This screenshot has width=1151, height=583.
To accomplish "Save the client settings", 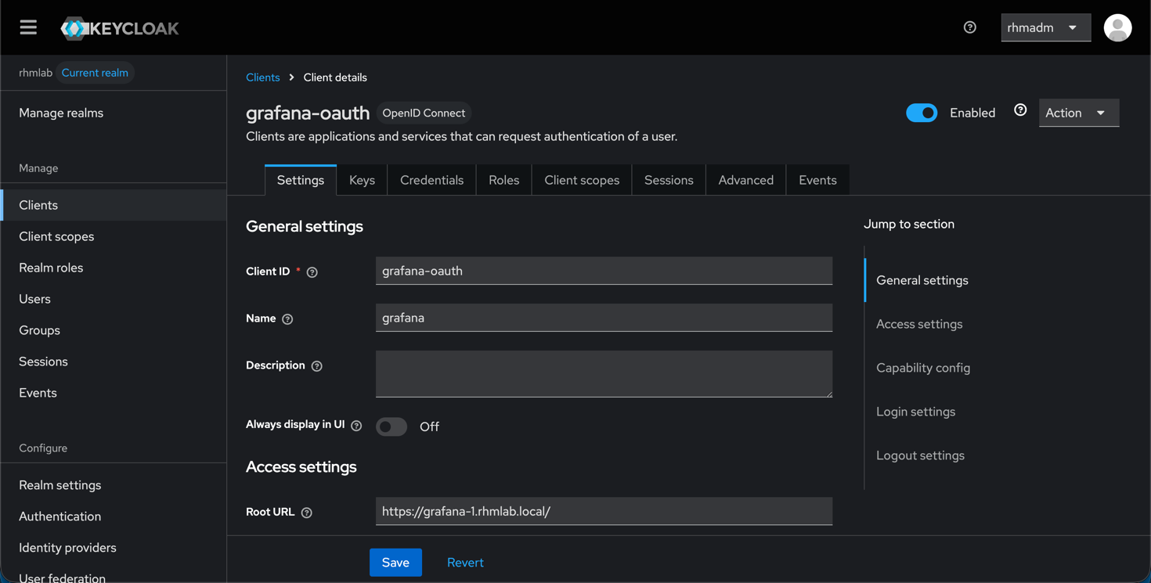I will 395,562.
